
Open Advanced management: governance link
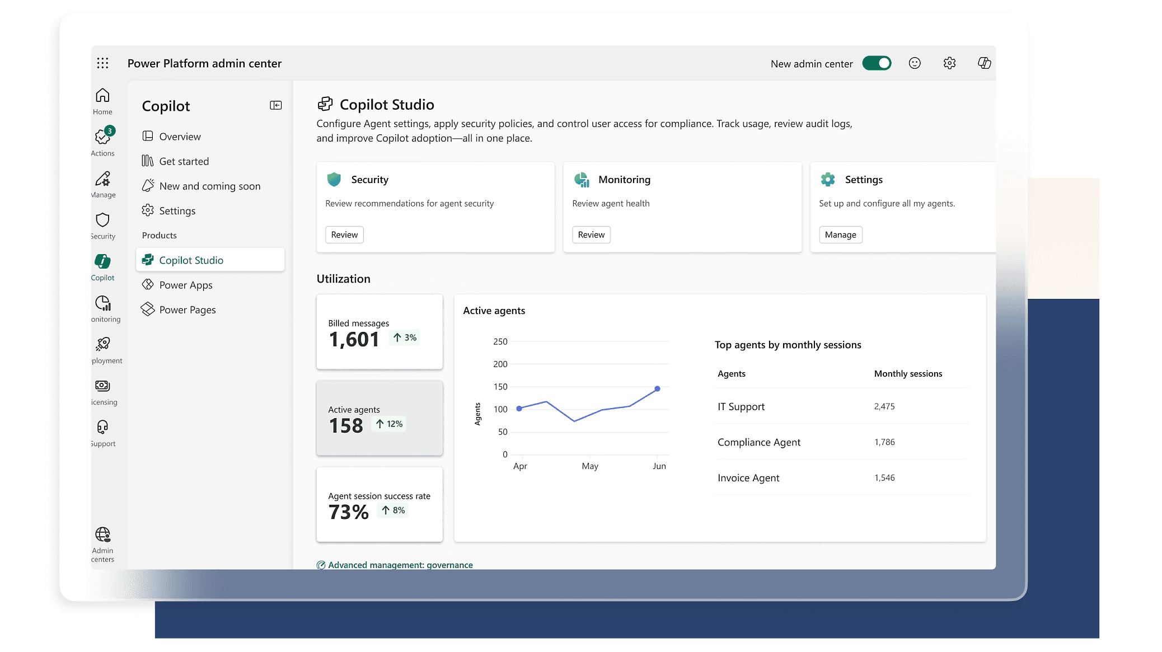[400, 564]
